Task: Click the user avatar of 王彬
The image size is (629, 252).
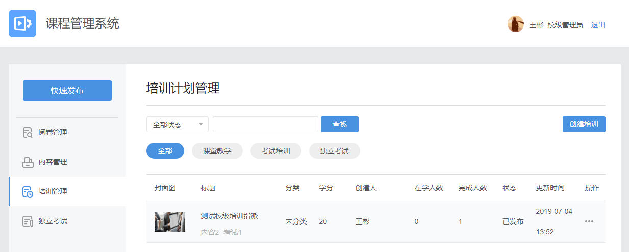Action: [515, 24]
